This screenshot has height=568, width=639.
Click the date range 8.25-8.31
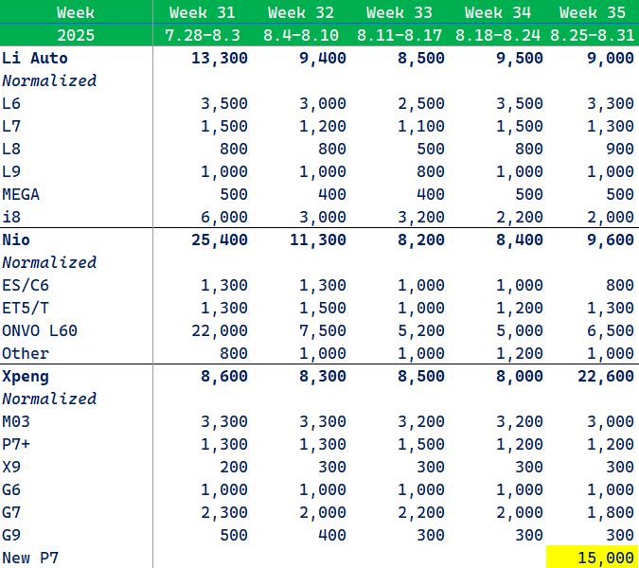[593, 35]
